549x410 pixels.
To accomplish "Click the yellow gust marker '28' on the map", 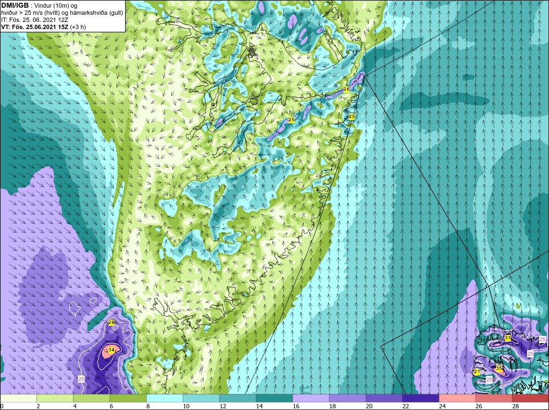I will pos(111,323).
